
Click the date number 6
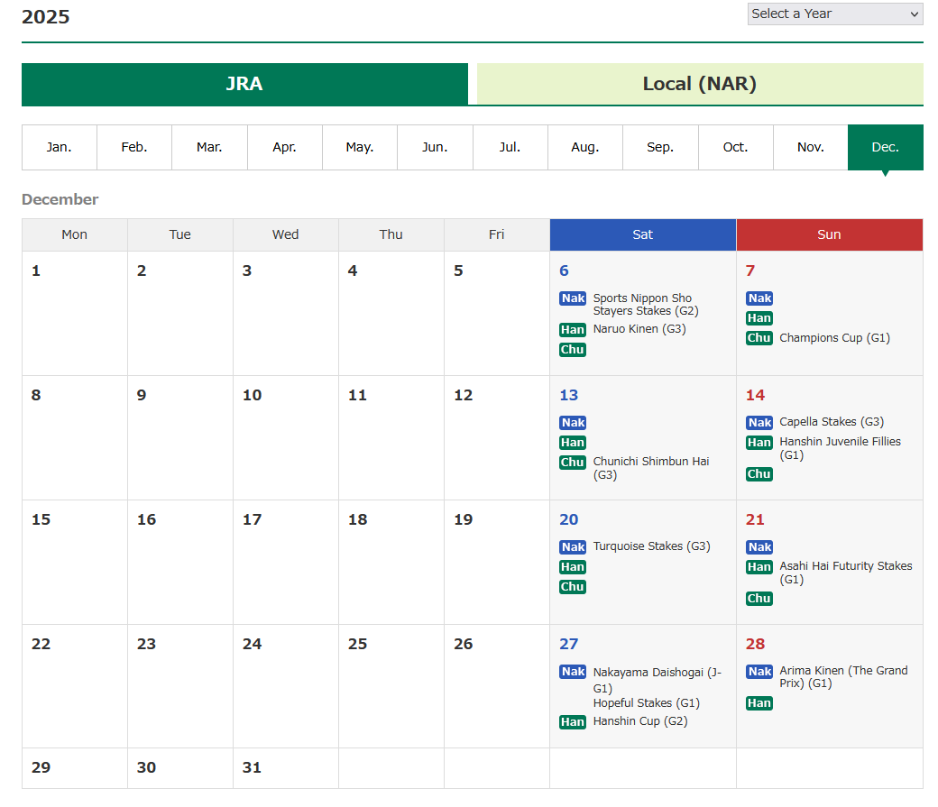(x=564, y=271)
